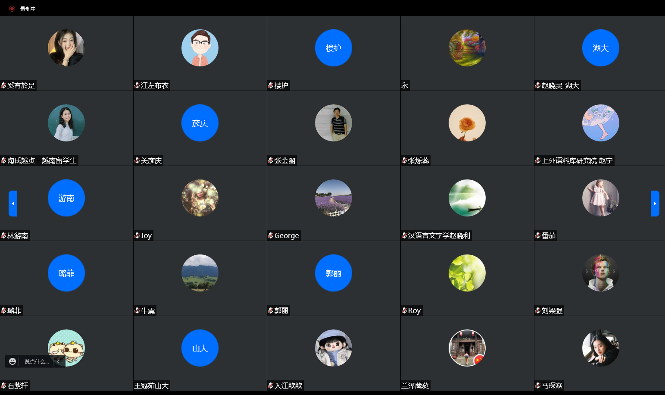Click the muted mic icon by 刘梁强
665x395 pixels.
(x=538, y=311)
